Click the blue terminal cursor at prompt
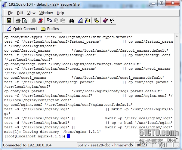Viewport: 182px width, 150px height. [69, 136]
